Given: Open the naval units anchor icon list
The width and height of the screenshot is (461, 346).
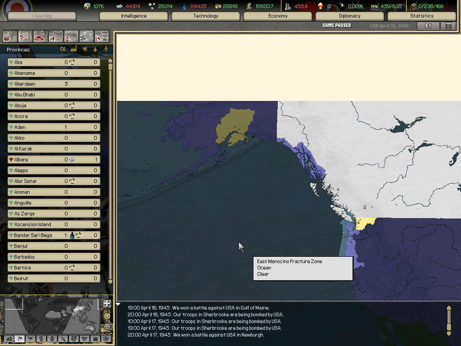Looking at the screenshot, I should click(71, 36).
